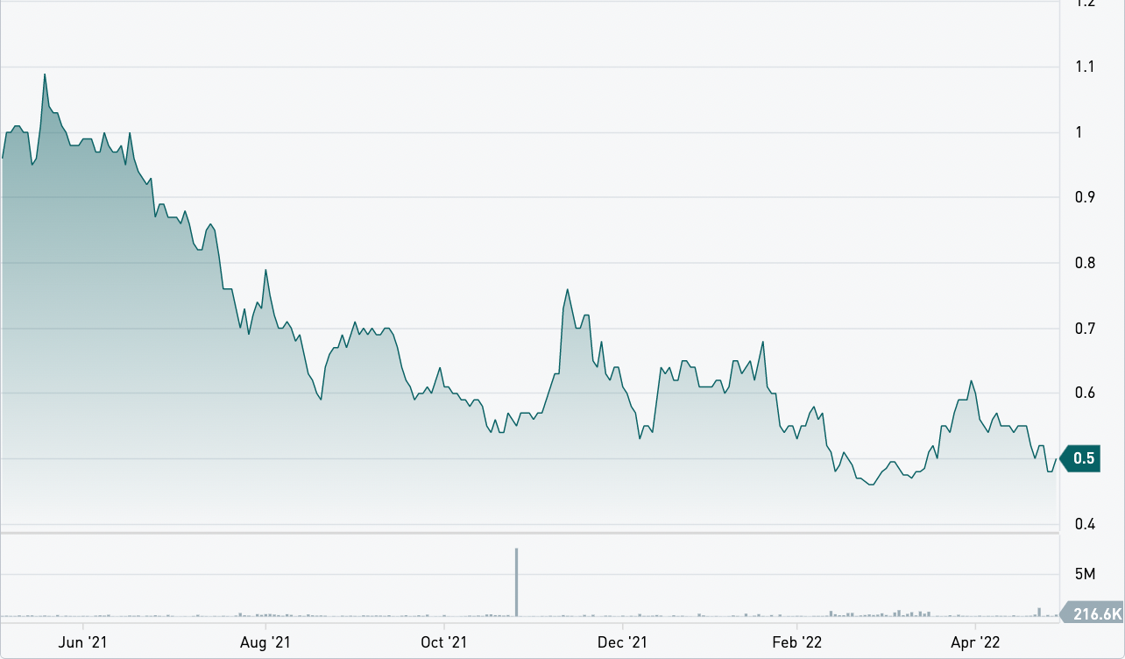Click the 5M volume axis label
The image size is (1125, 659).
coord(1085,574)
